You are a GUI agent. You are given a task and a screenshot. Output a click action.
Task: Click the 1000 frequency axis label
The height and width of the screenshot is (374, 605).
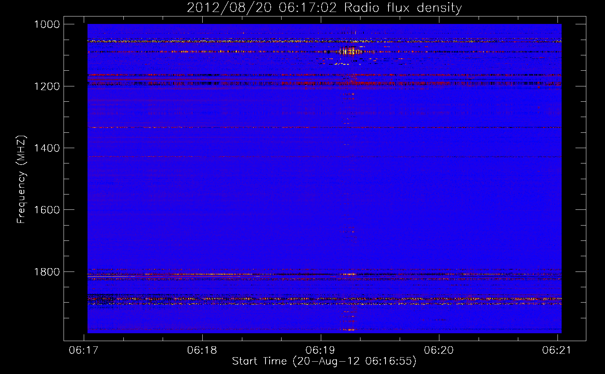coord(47,24)
